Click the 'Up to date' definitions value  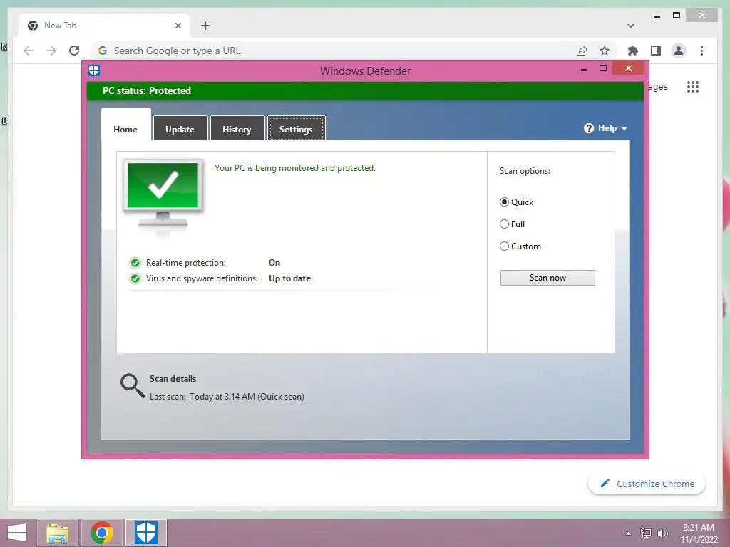[x=289, y=278]
